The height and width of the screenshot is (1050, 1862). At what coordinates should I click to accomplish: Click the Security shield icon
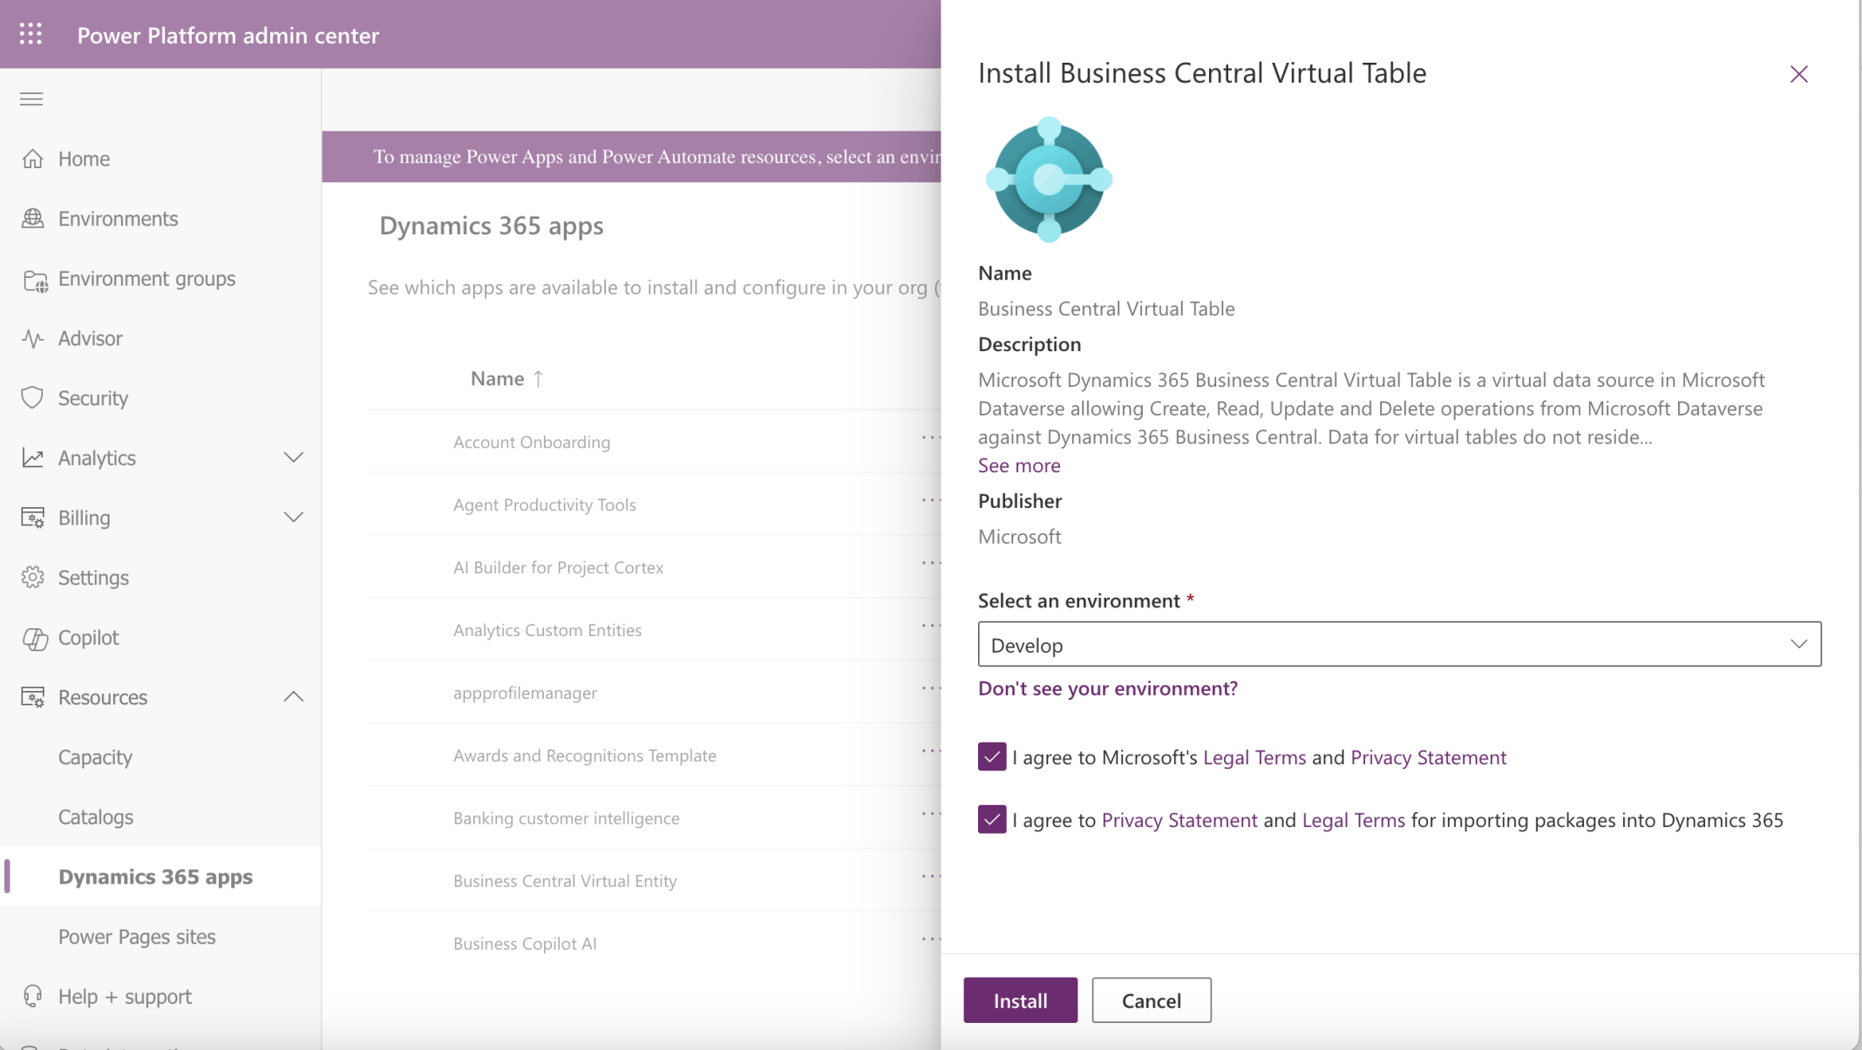(33, 398)
